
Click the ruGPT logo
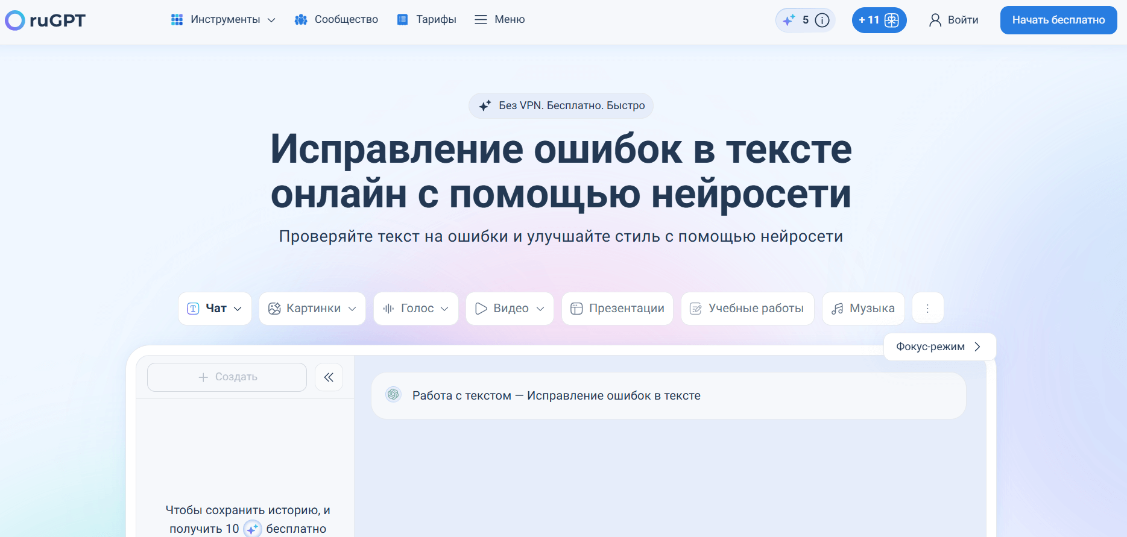click(x=46, y=20)
